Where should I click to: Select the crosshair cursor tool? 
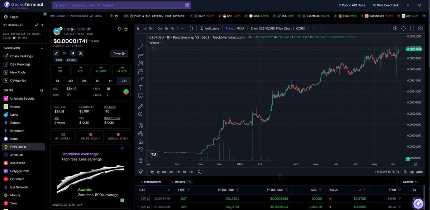pos(141,39)
